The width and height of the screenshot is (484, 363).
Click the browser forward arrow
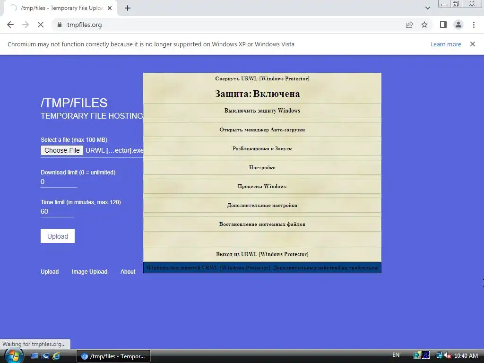pyautogui.click(x=26, y=25)
